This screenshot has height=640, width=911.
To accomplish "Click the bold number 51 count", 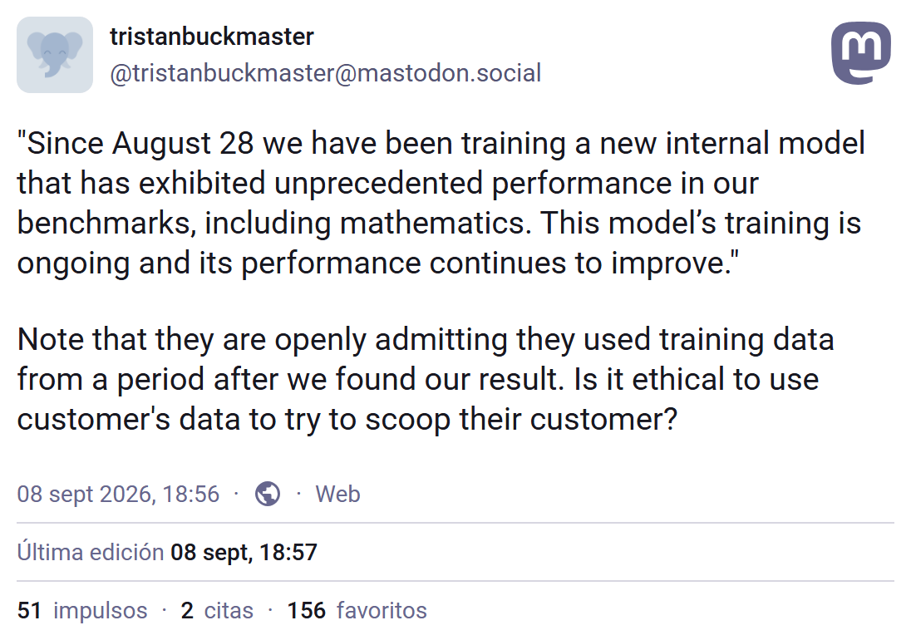I will tap(29, 611).
